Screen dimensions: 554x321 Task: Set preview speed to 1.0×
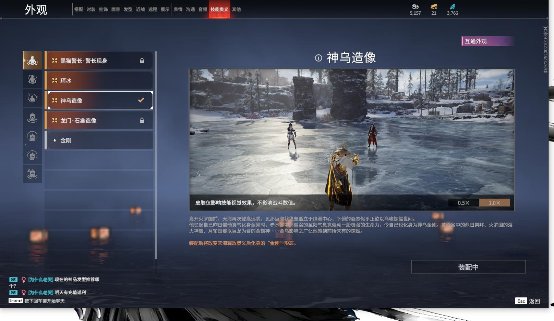[494, 203]
